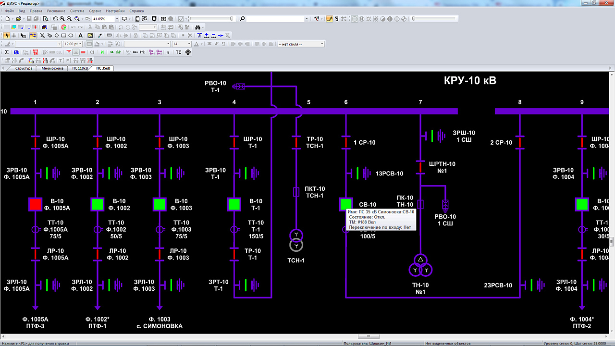Open the zoom percentage dropdown
Screen dimensions: 615x346
[117, 19]
